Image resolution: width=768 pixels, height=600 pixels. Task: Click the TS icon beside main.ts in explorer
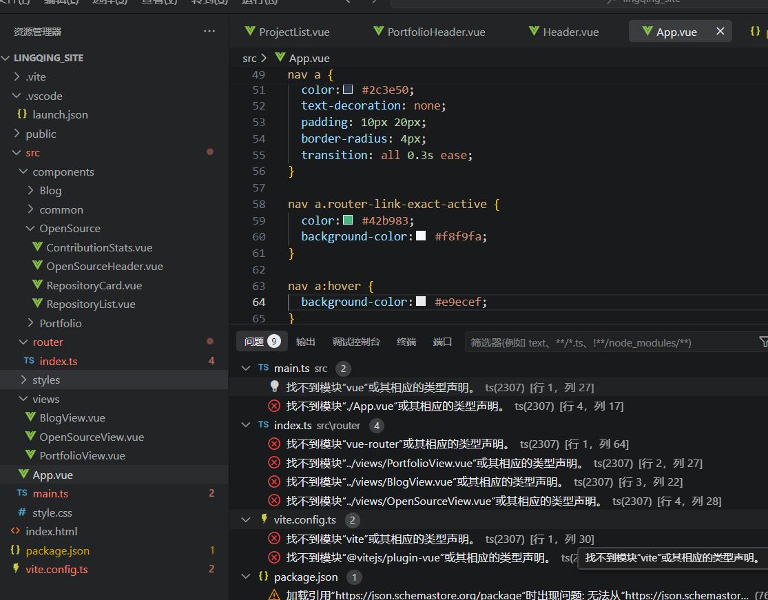tap(21, 493)
